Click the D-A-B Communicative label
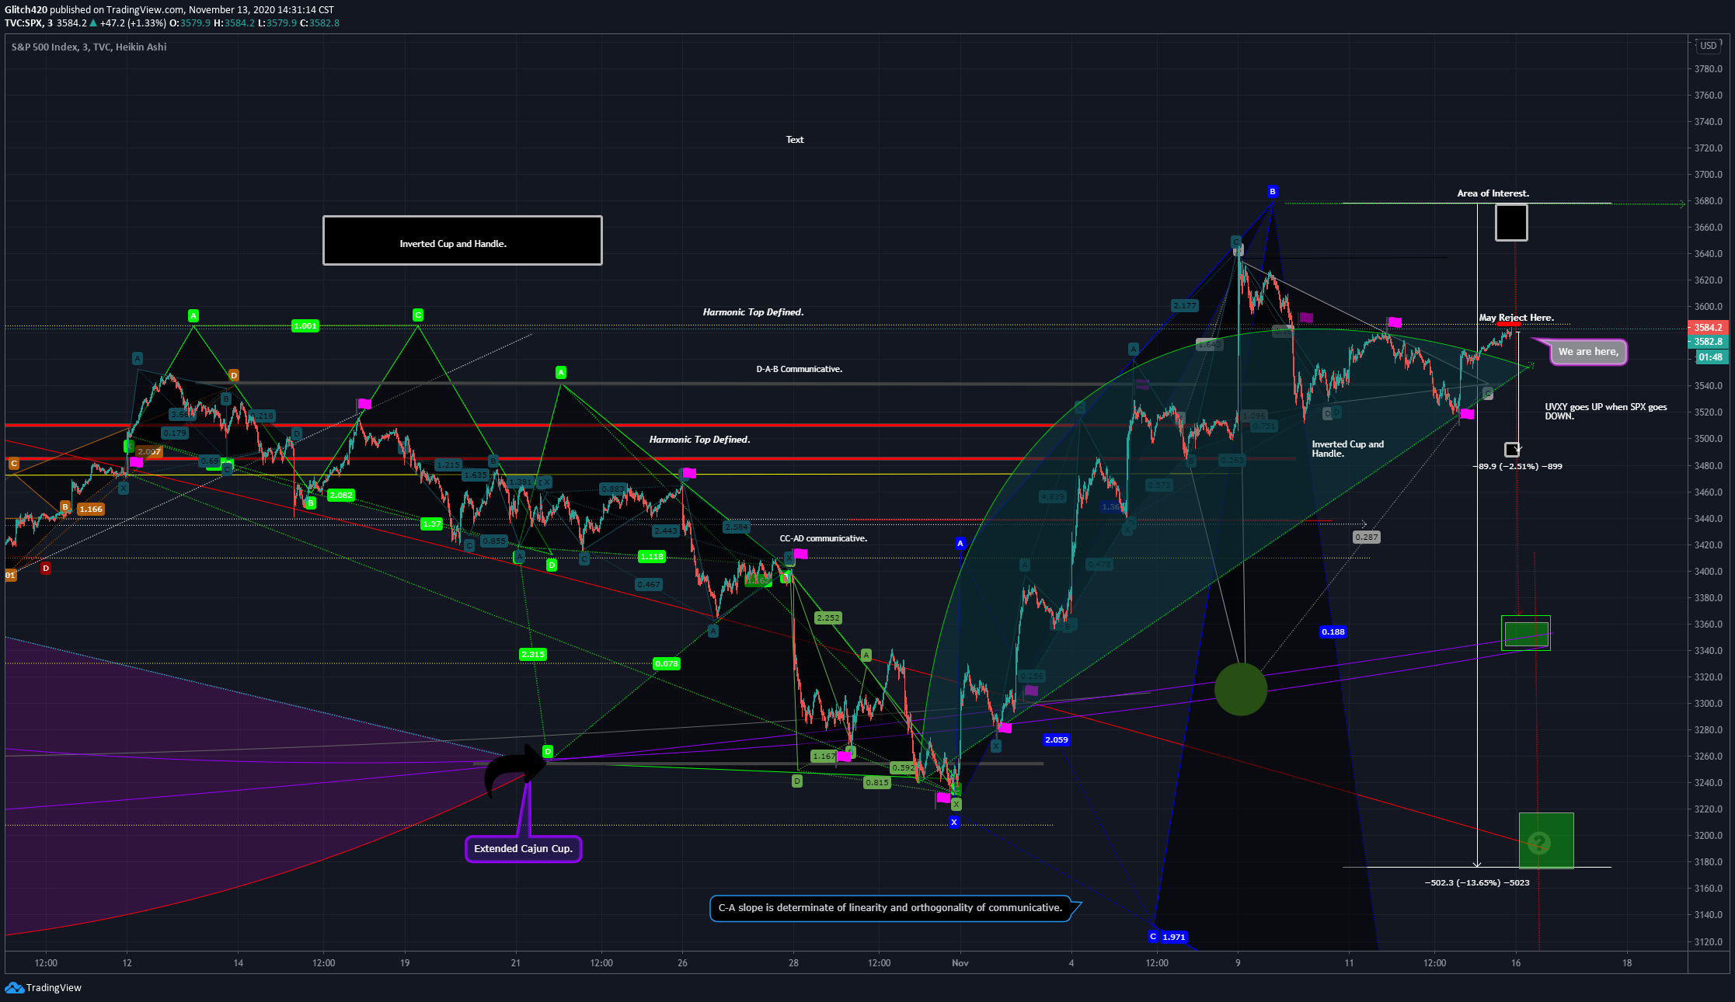Viewport: 1735px width, 1002px height. point(799,369)
